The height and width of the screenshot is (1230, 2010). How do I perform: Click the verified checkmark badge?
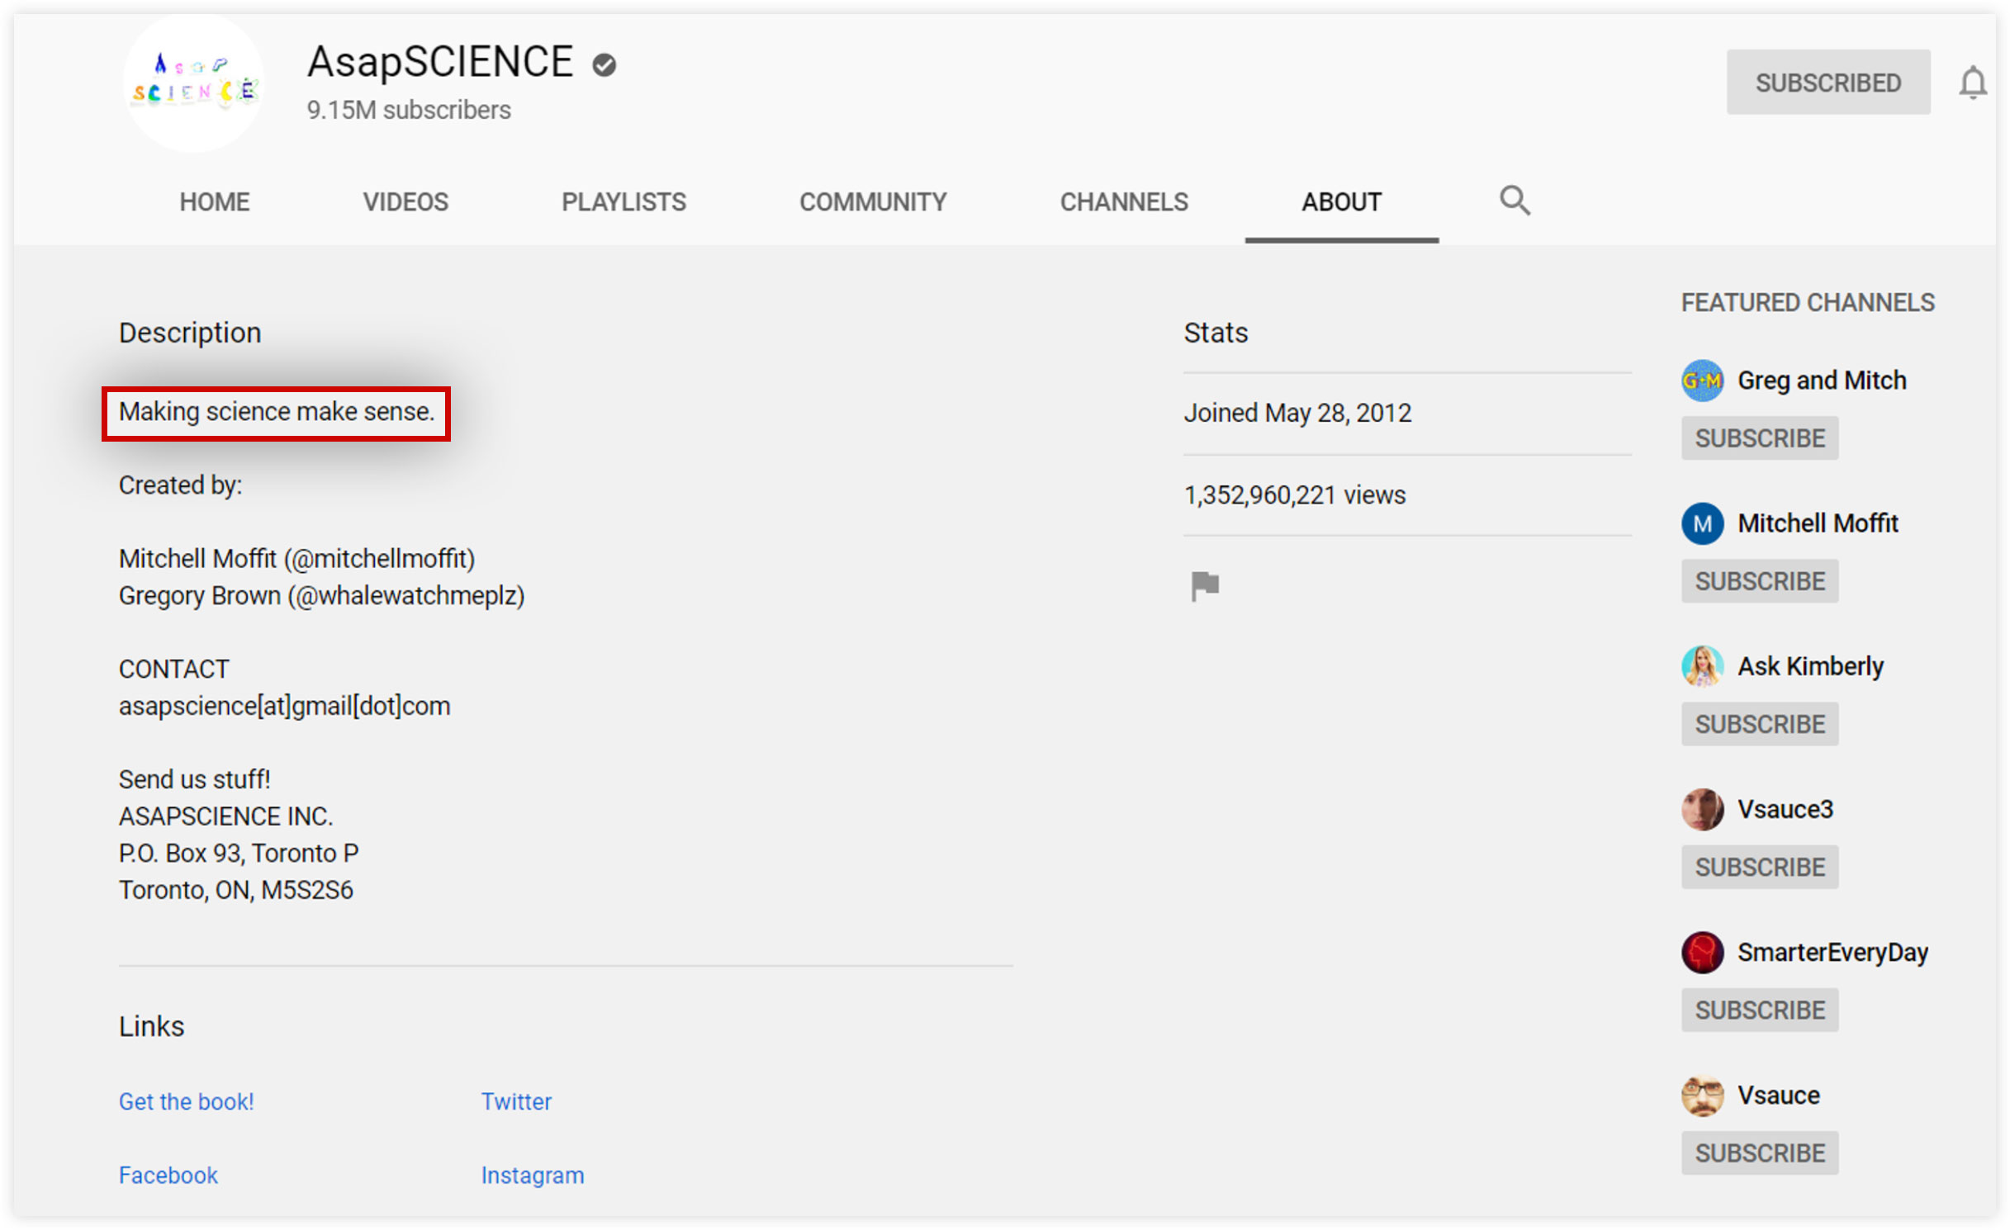604,64
